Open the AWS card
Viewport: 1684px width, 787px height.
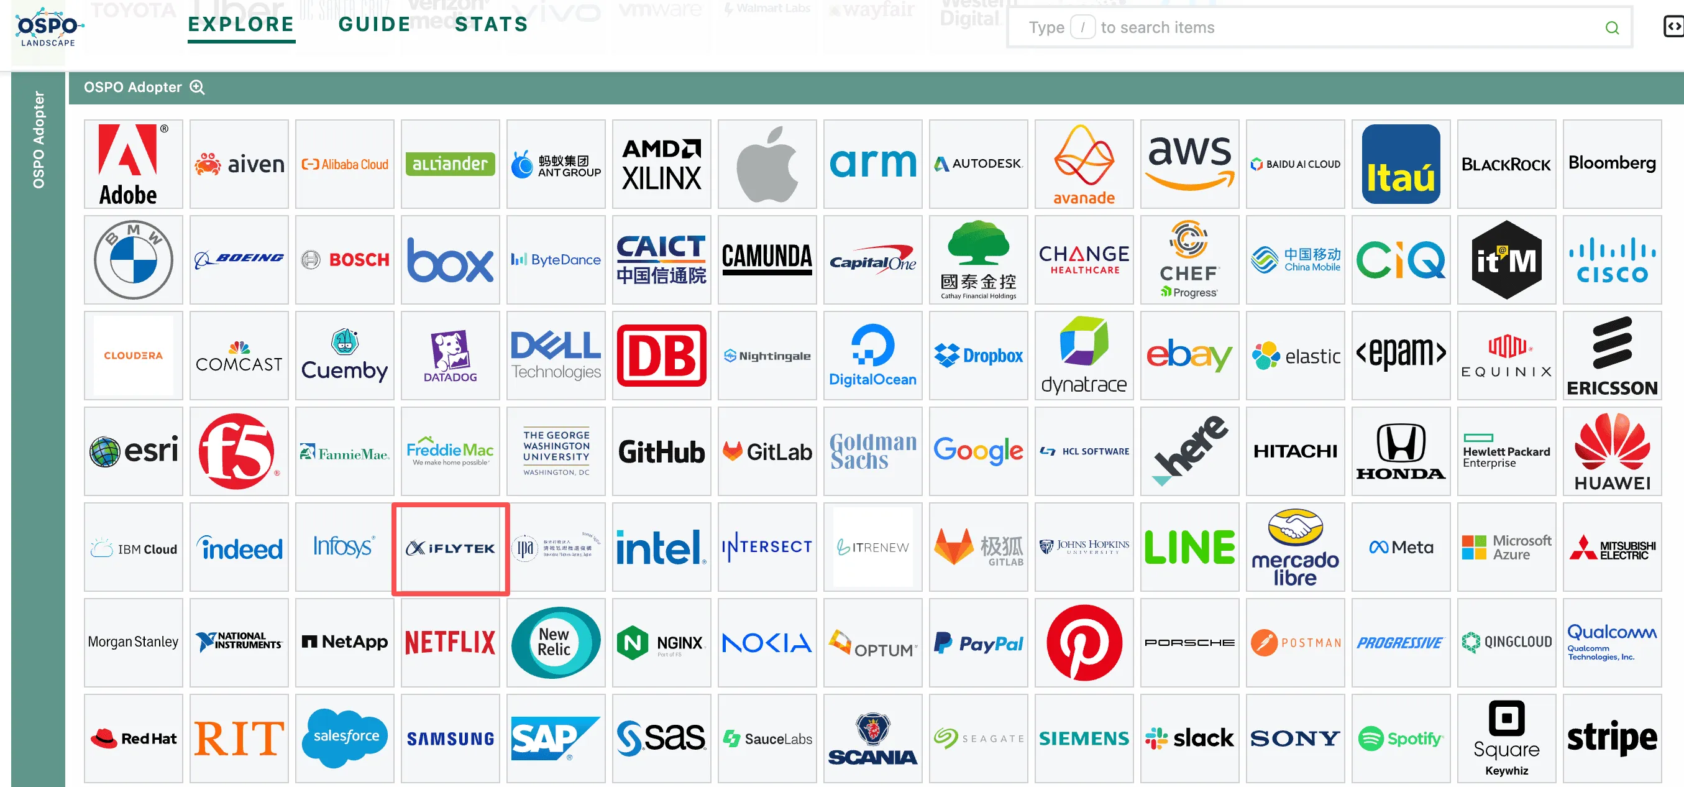(x=1189, y=163)
